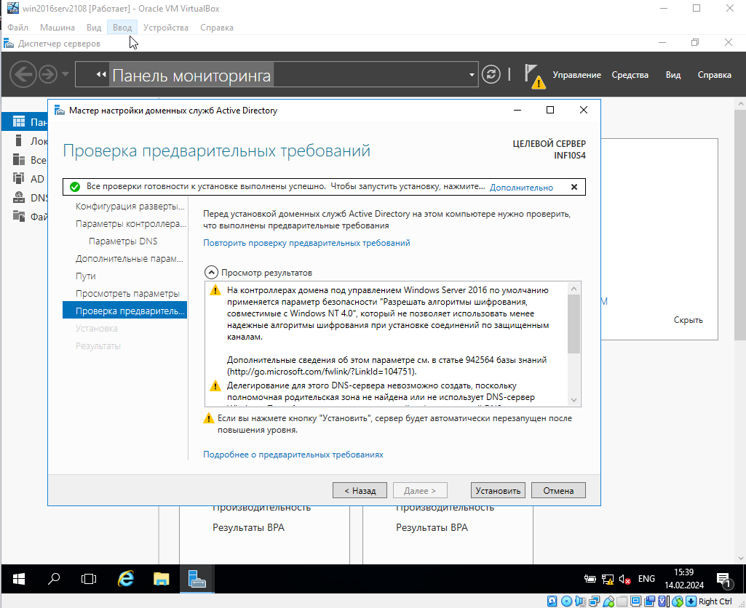The image size is (746, 608).
Task: Click the Дополнительно link in notification bar
Action: coord(521,188)
